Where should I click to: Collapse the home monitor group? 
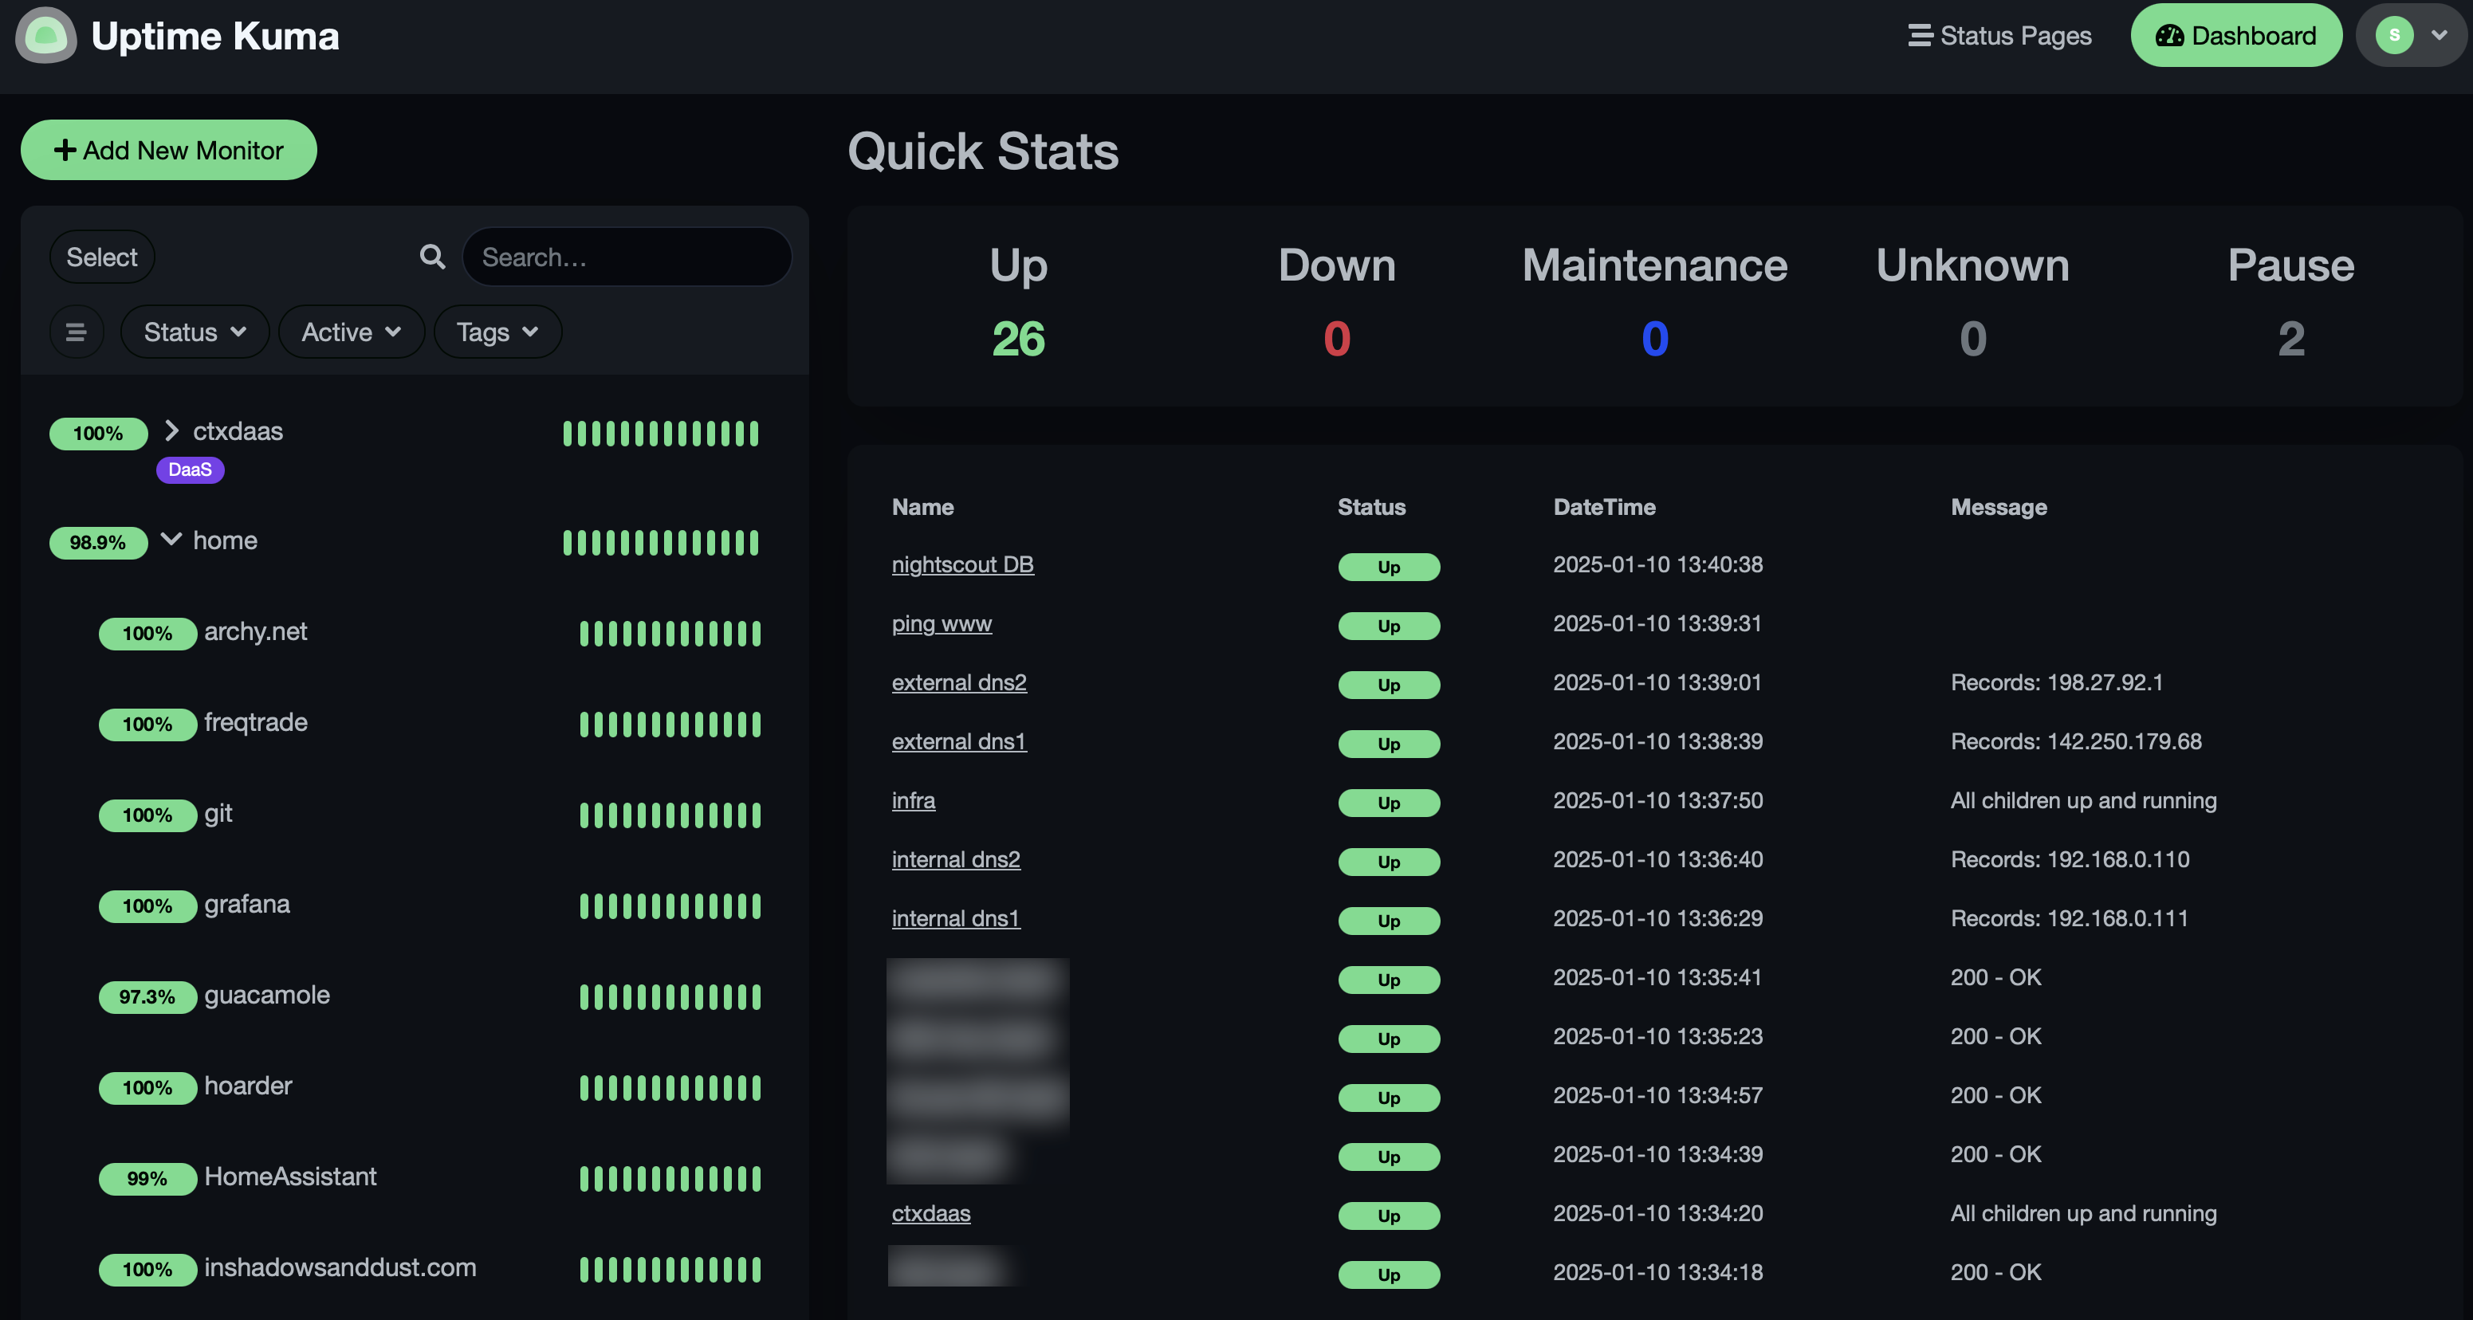[x=171, y=540]
